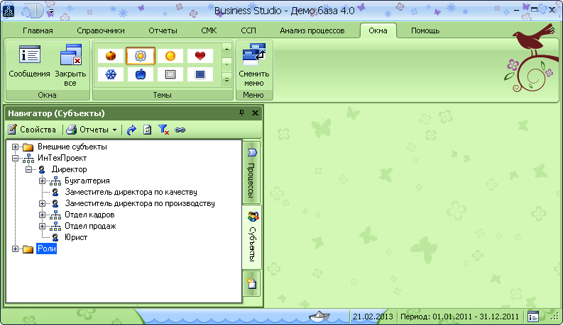This screenshot has height=325, width=563.
Task: Expand the Внешние субъекты folder
Action: 15,147
